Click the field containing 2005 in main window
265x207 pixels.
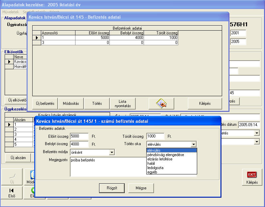[x=238, y=42]
